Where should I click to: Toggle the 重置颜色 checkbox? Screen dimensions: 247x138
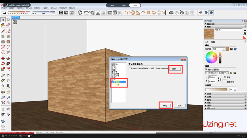tap(225, 81)
